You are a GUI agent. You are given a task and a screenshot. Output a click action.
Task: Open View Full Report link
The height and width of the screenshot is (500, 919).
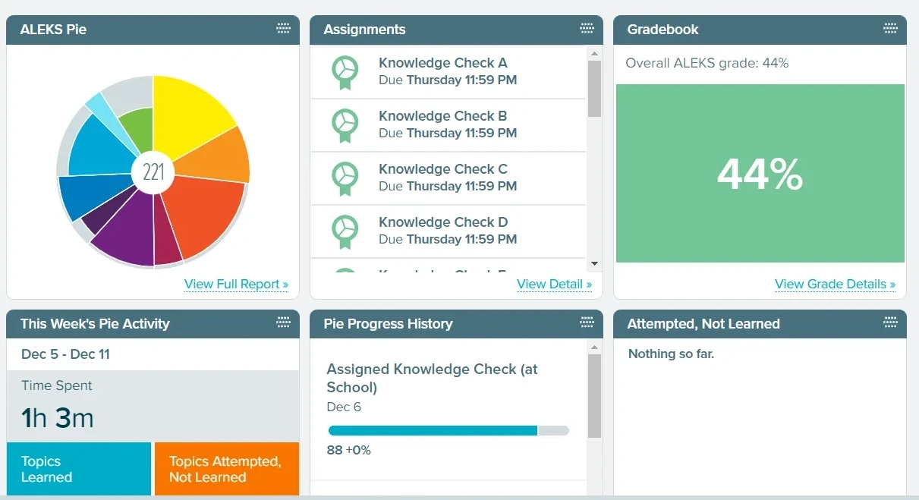(x=236, y=284)
